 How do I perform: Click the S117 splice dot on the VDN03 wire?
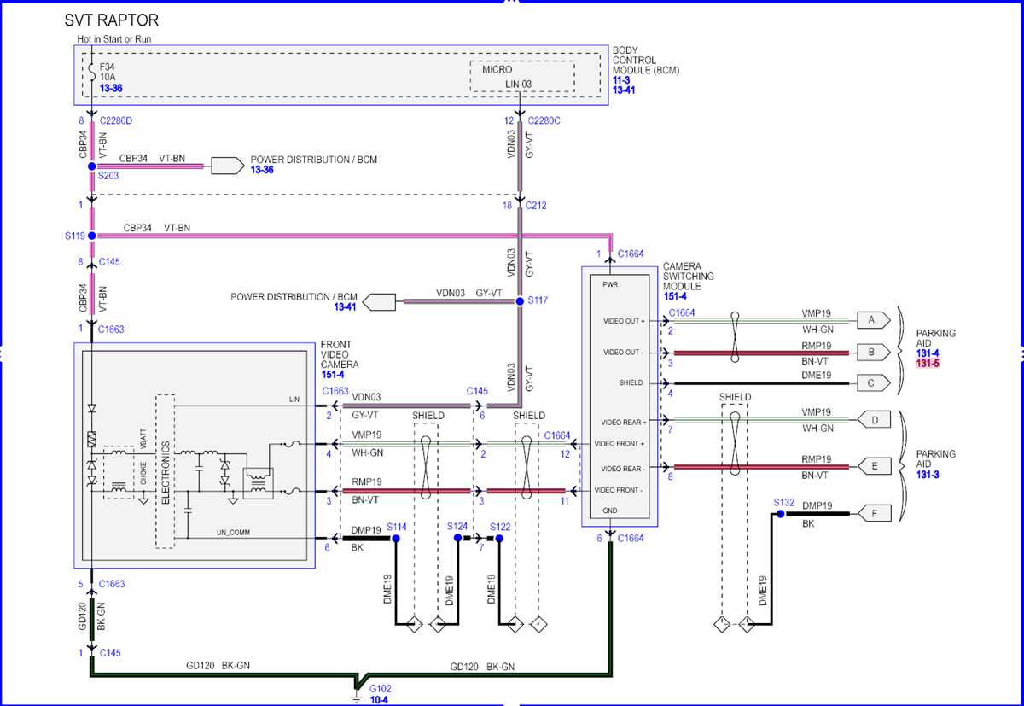pyautogui.click(x=520, y=301)
